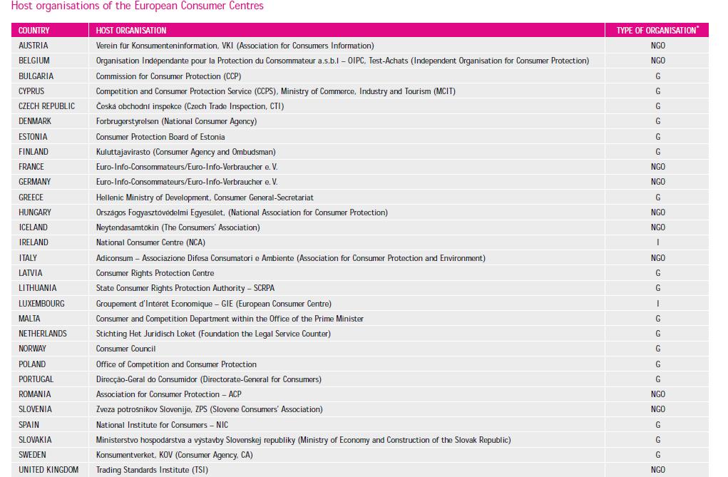Screen dimensions: 728x477
Task: Select the HUNGARY country cell
Action: click(x=50, y=212)
